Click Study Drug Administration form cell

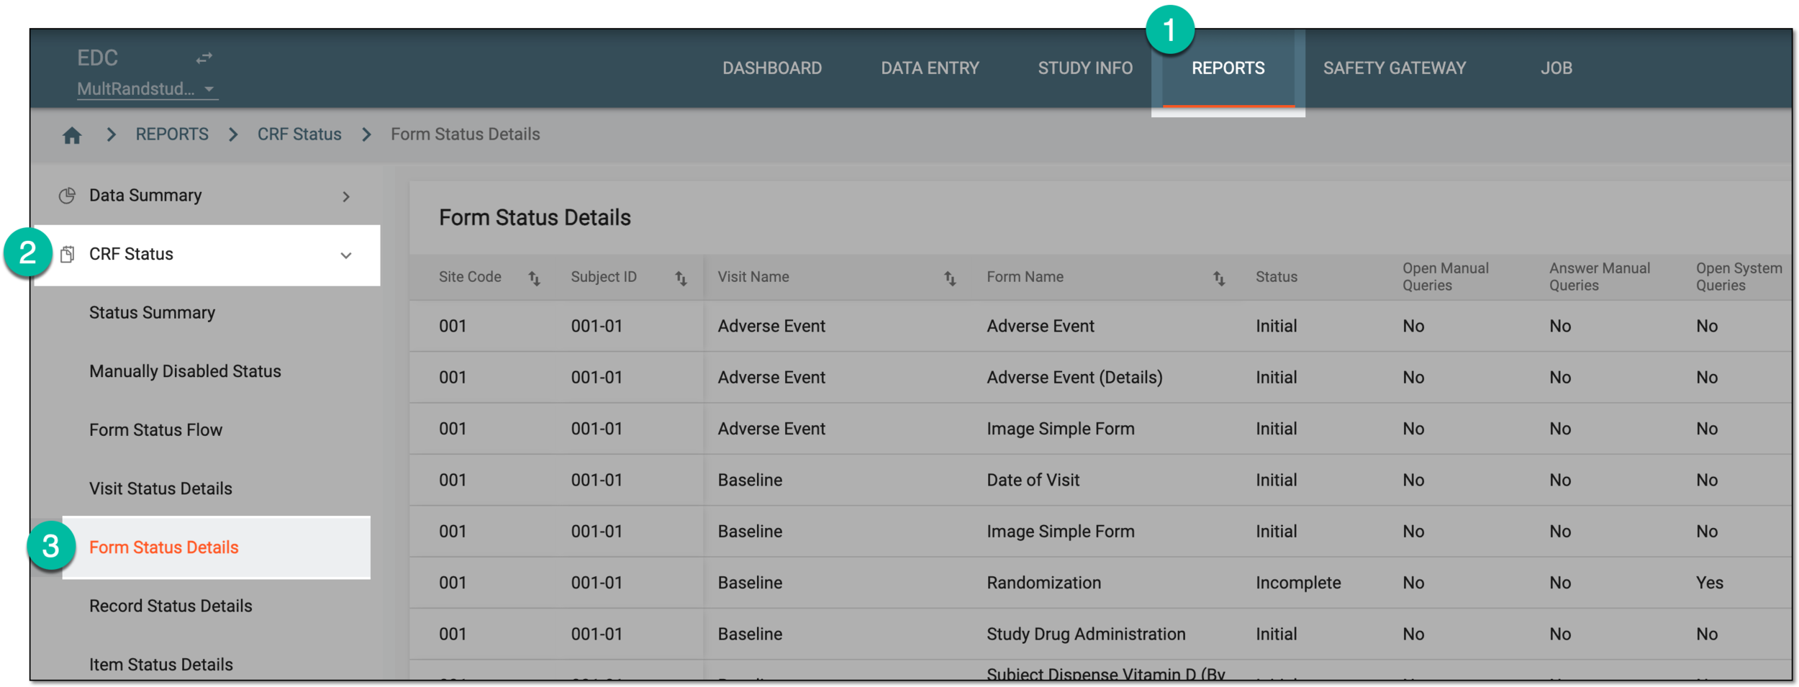point(1086,634)
